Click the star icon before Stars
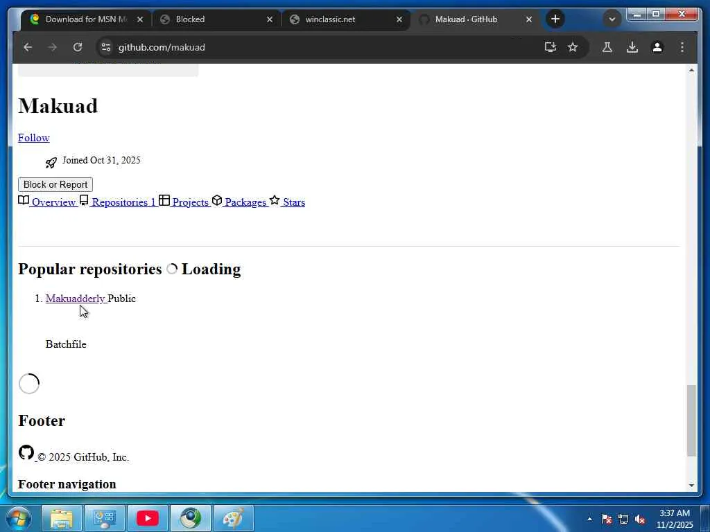This screenshot has height=532, width=710. coord(275,200)
